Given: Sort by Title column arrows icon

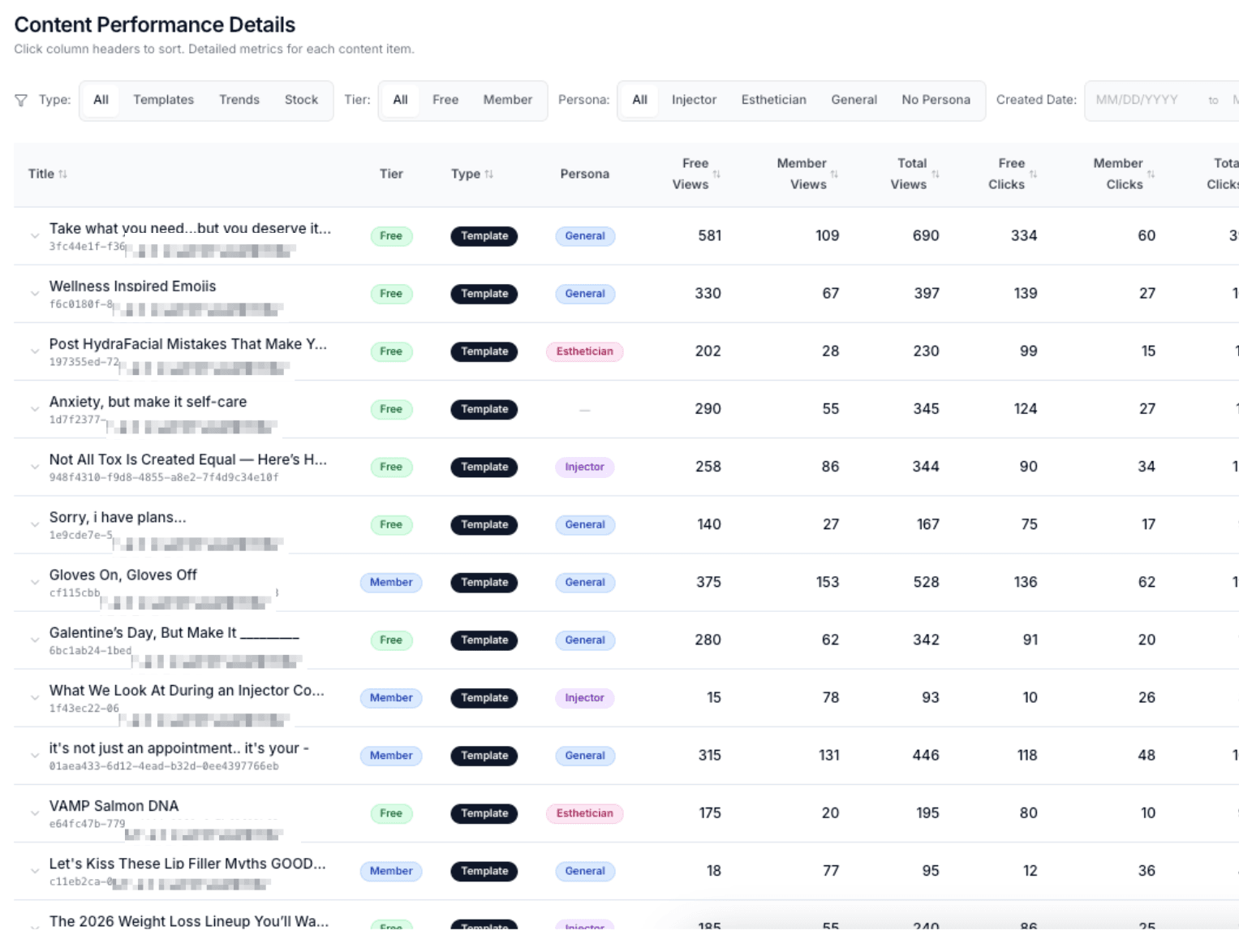Looking at the screenshot, I should [63, 174].
